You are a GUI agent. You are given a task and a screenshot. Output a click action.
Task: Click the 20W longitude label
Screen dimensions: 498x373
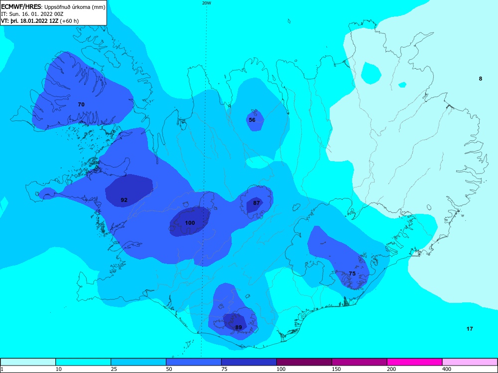click(x=207, y=3)
